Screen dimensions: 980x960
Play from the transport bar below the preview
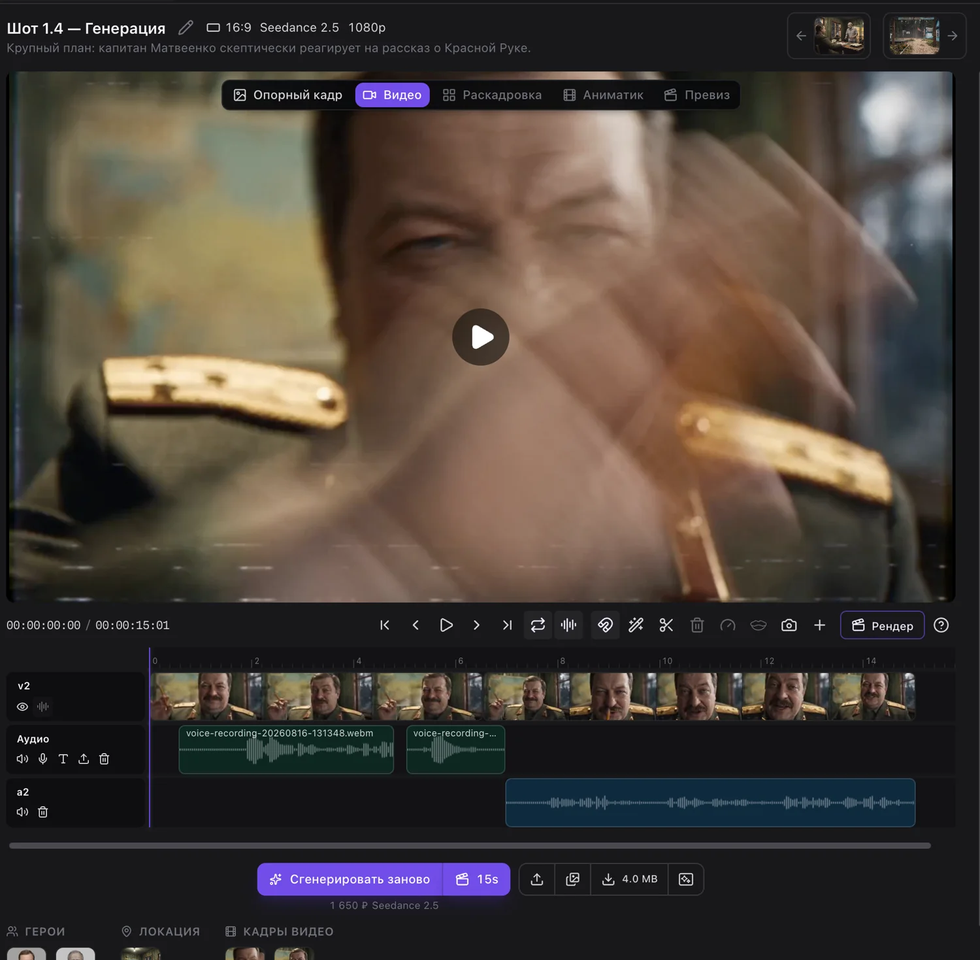446,625
